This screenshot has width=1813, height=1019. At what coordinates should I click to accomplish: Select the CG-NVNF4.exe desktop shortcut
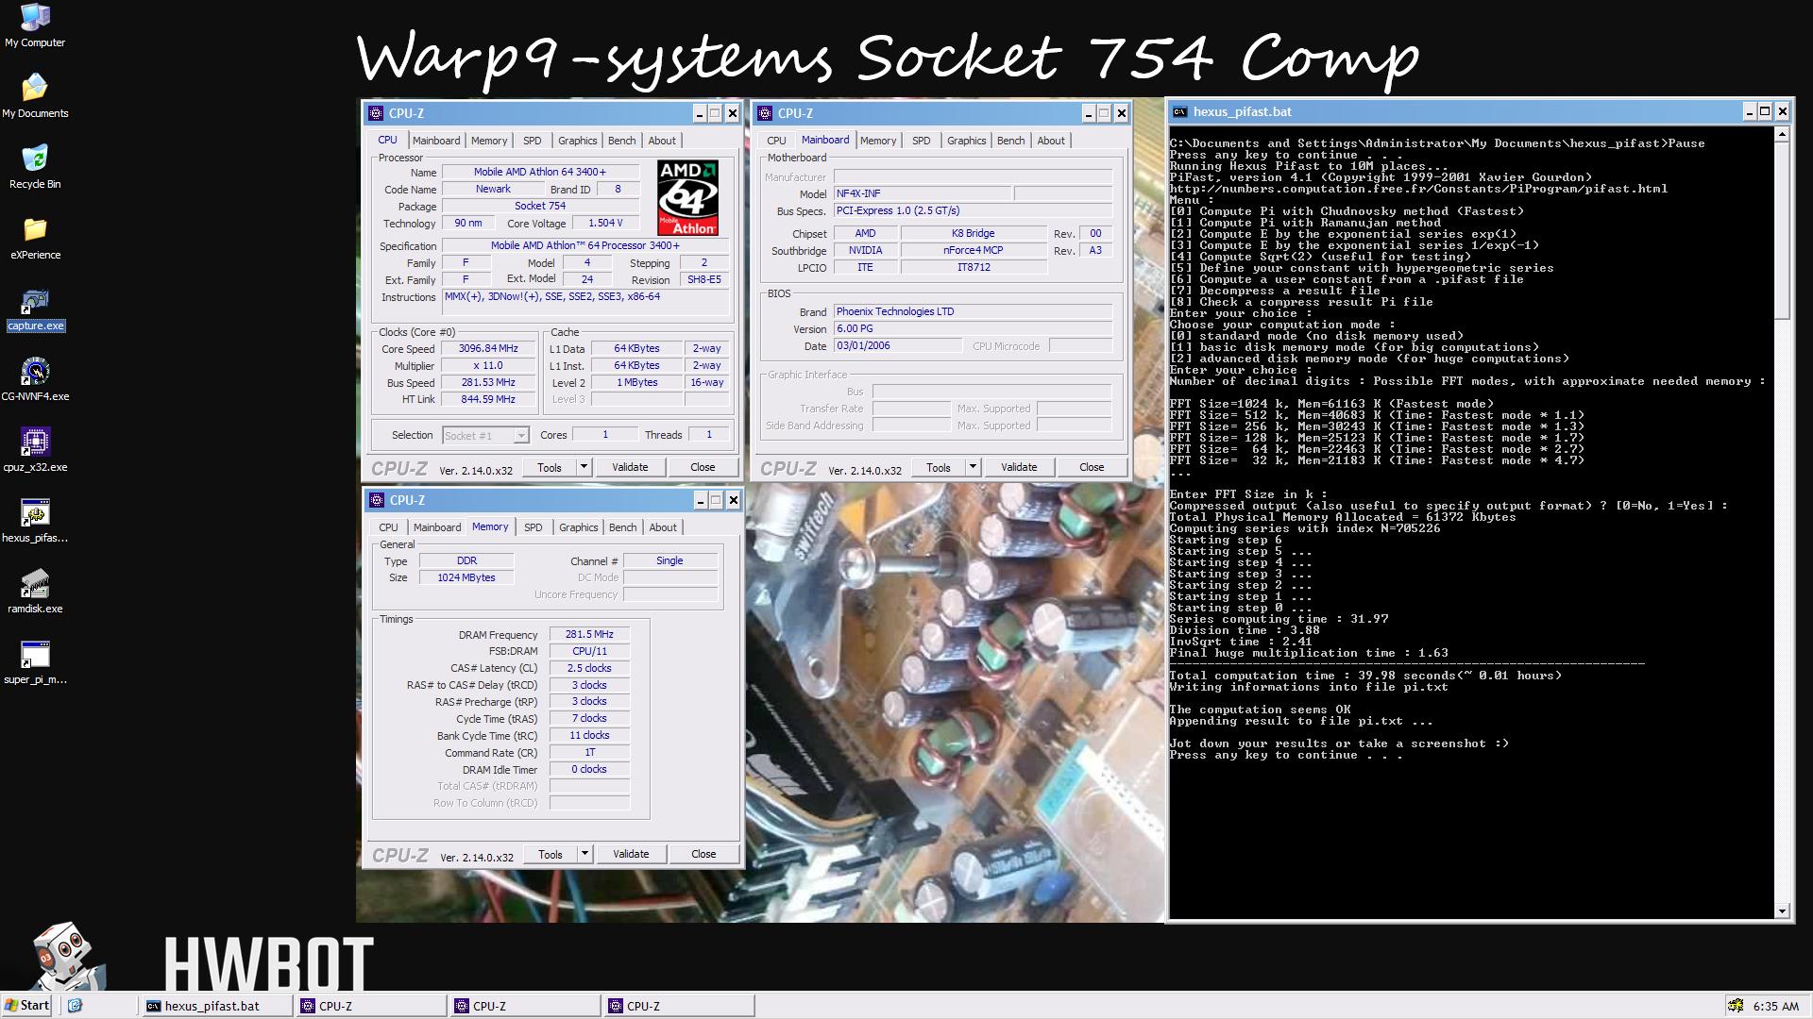point(35,379)
